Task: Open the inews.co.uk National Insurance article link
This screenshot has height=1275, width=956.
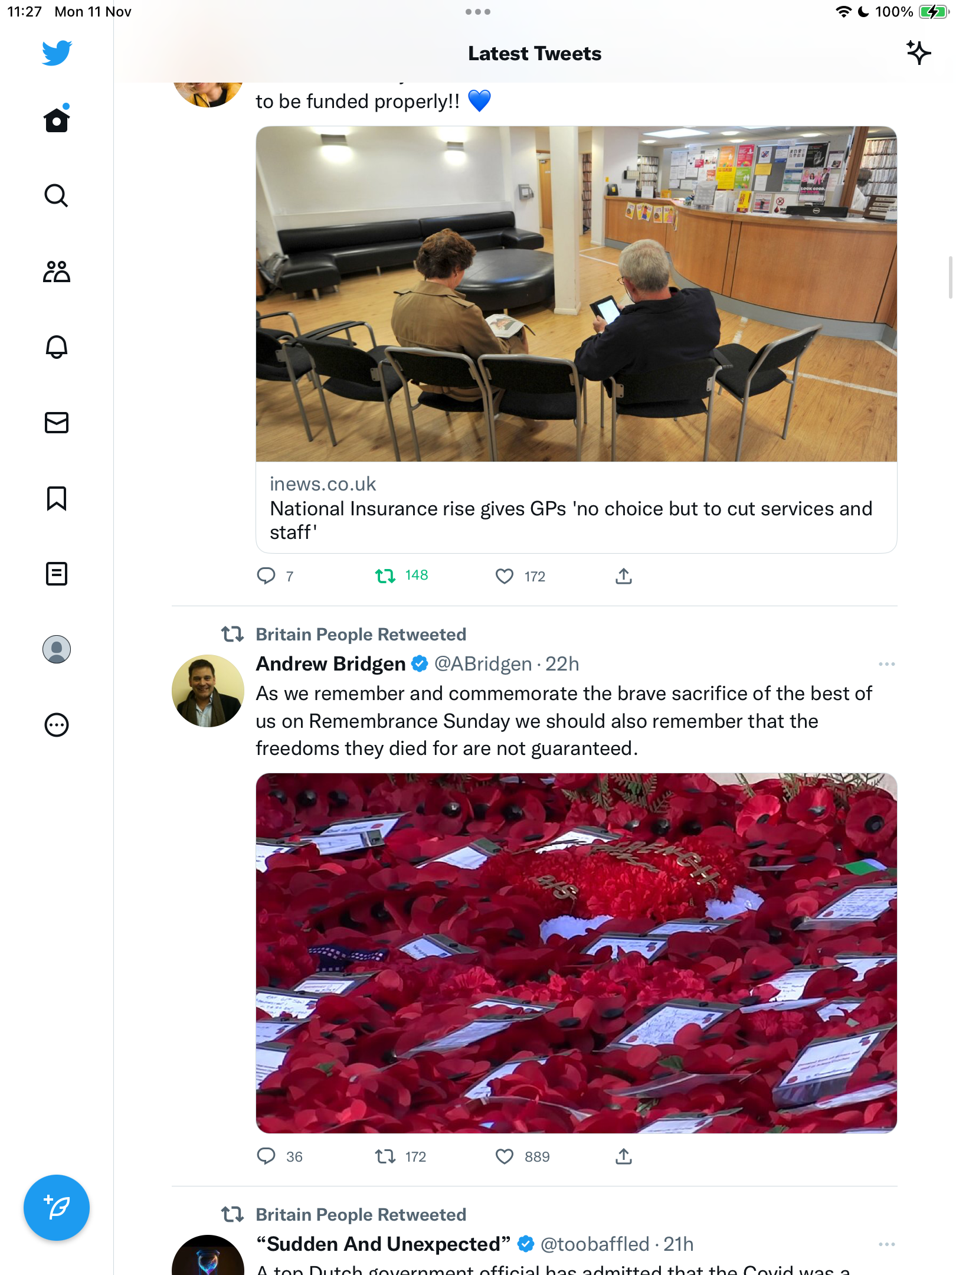Action: (x=576, y=508)
